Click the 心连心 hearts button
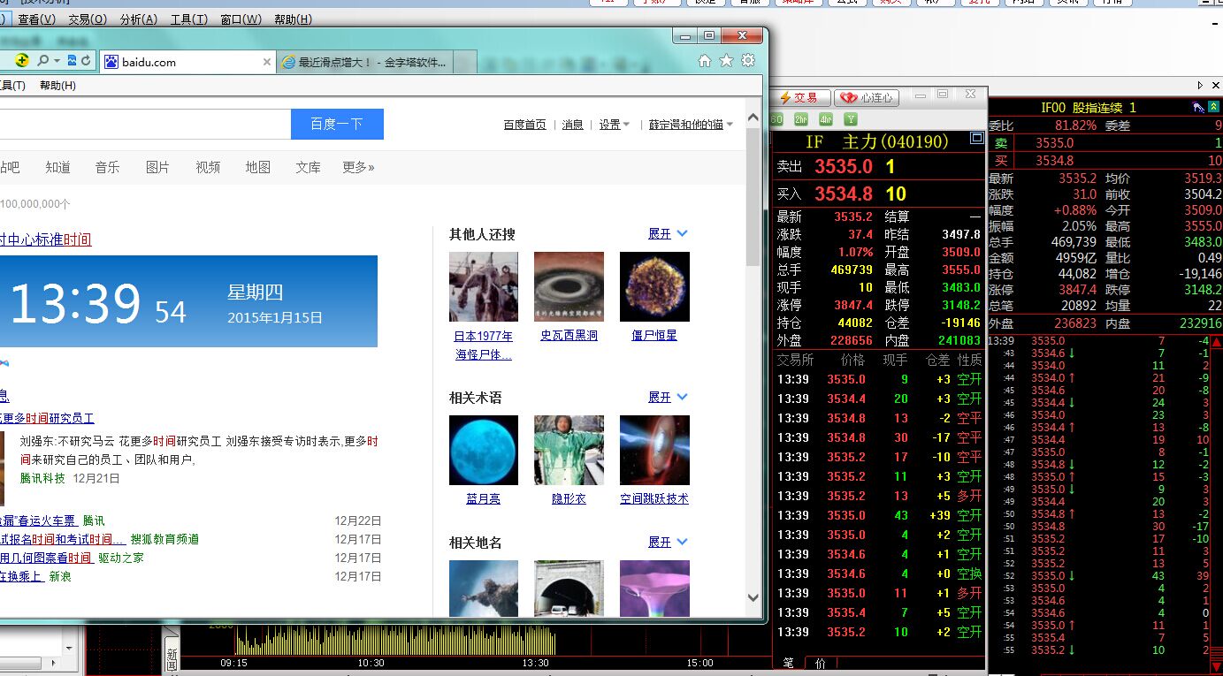The image size is (1223, 676). [x=866, y=97]
